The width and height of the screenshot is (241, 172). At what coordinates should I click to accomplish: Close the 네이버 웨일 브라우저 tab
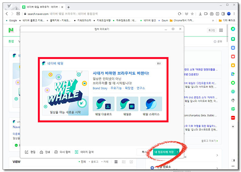(x=62, y=7)
